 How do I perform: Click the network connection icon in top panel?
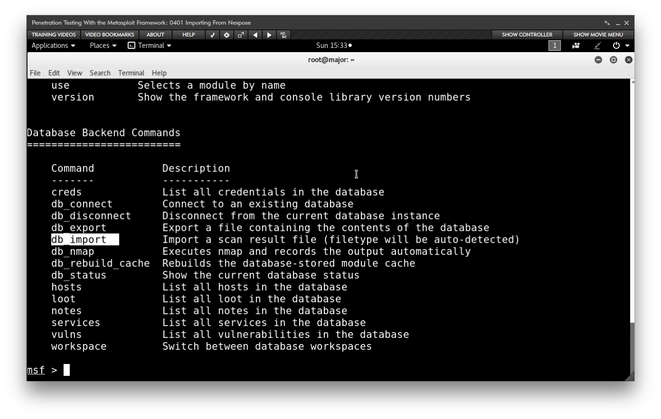point(597,46)
